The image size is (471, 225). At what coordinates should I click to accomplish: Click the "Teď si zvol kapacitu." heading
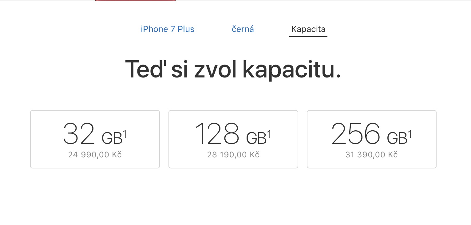click(233, 69)
